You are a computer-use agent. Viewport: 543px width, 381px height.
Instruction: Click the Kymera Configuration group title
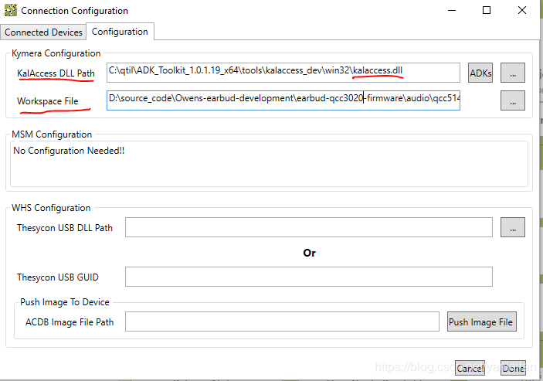point(56,53)
